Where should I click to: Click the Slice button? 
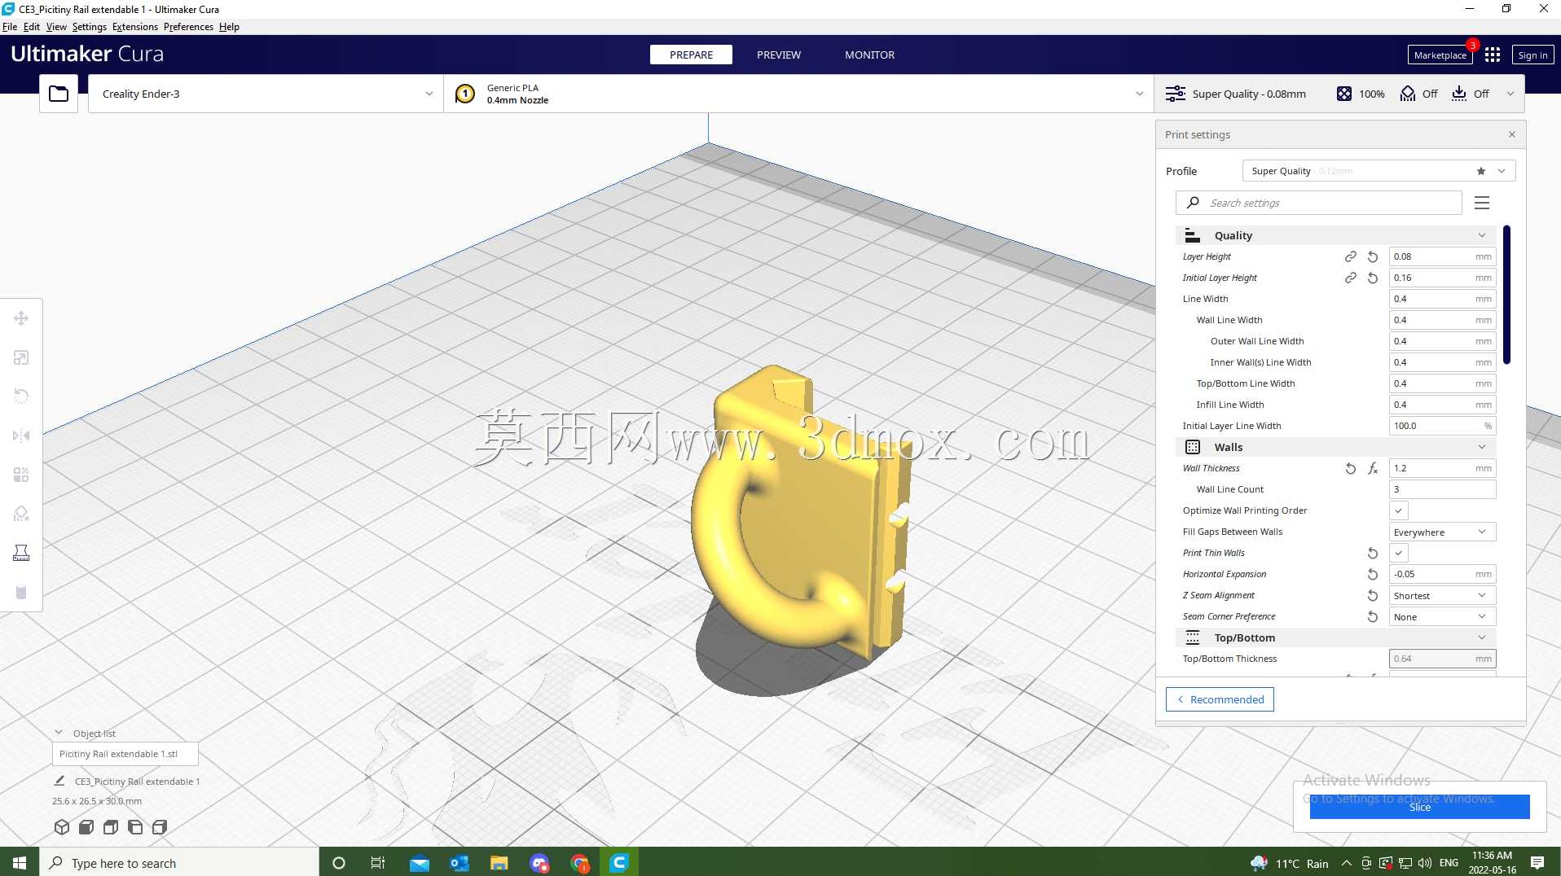tap(1419, 807)
